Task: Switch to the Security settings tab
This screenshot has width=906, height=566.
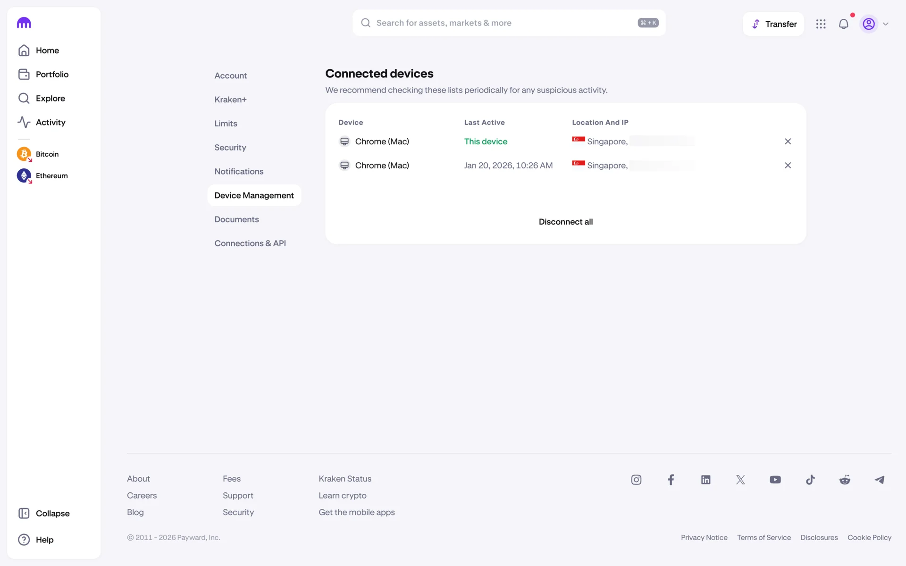Action: tap(230, 147)
